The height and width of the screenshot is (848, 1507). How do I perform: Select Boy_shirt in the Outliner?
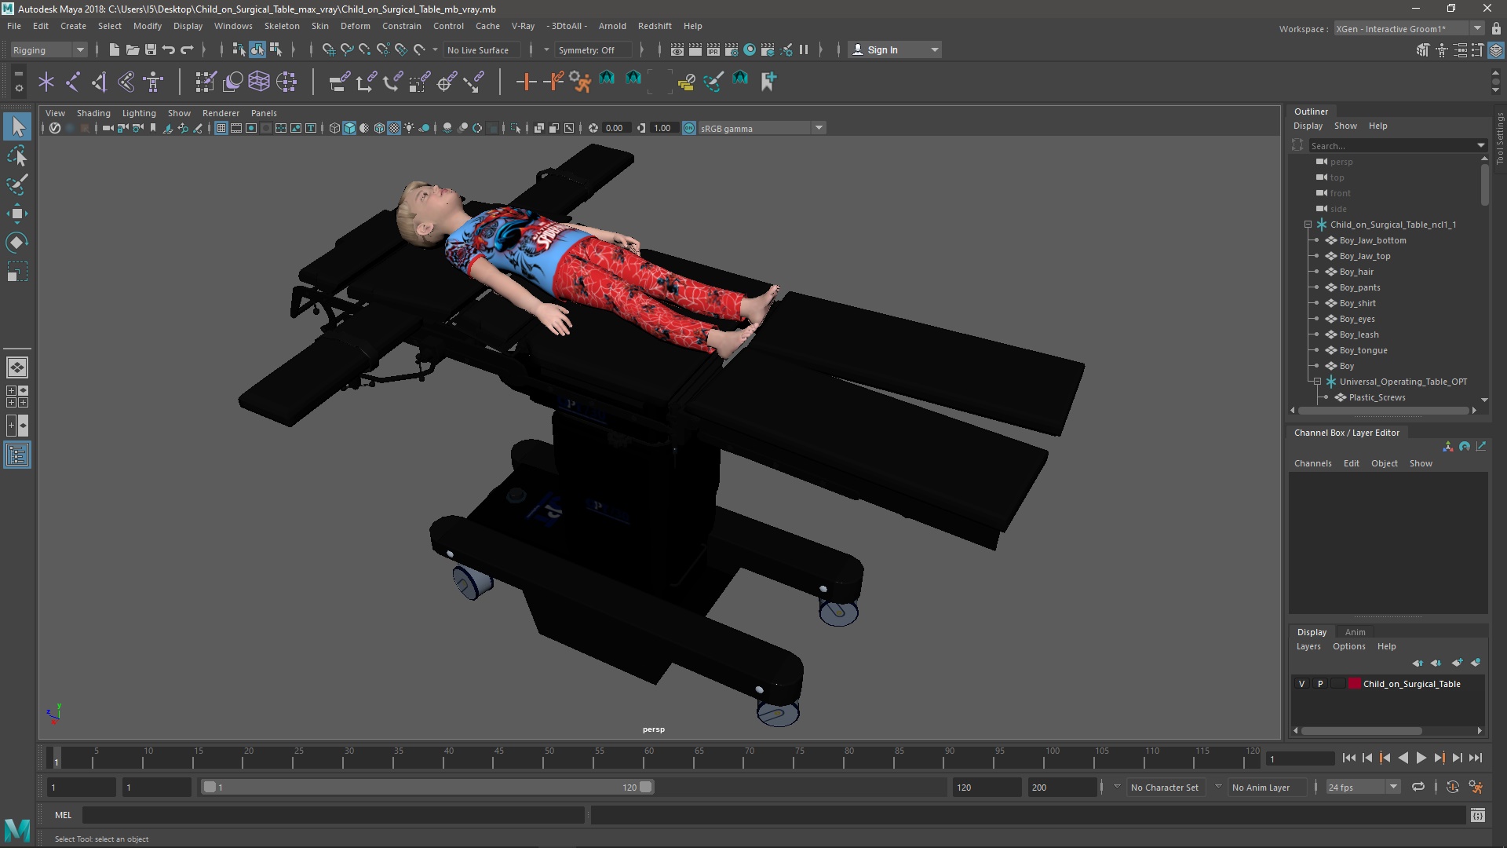[x=1357, y=303]
